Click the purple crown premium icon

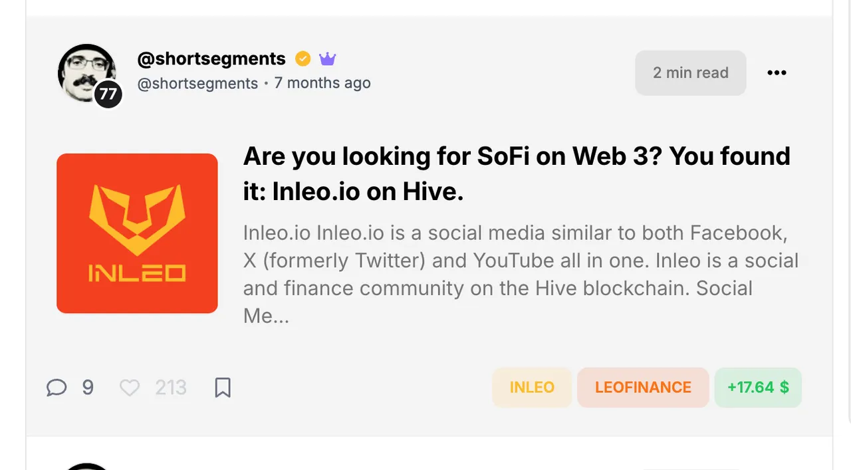(327, 59)
